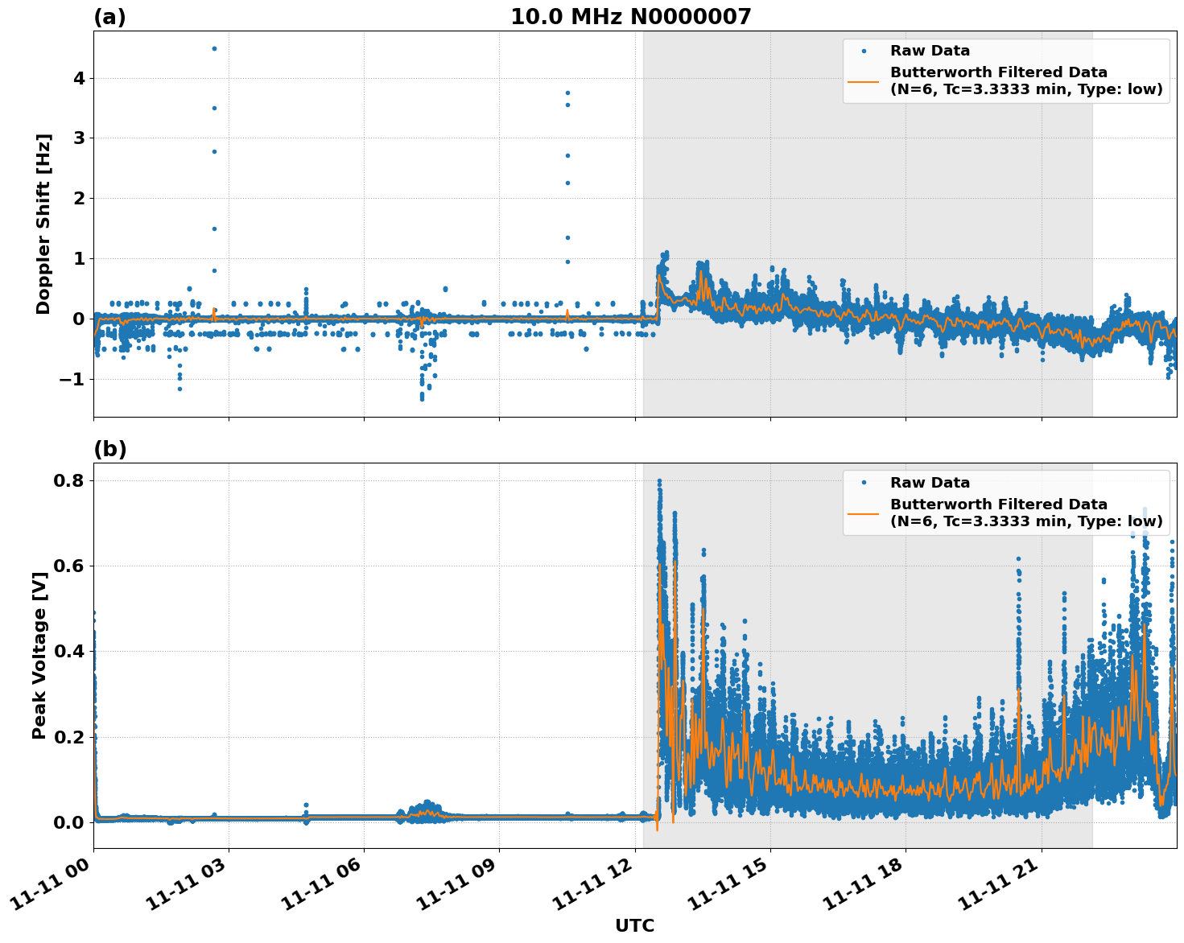Click the blue Raw Data marker in bottom legend

tap(864, 483)
